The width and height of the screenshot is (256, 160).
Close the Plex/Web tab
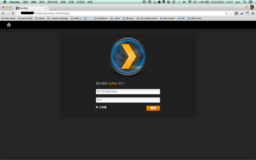46,8
